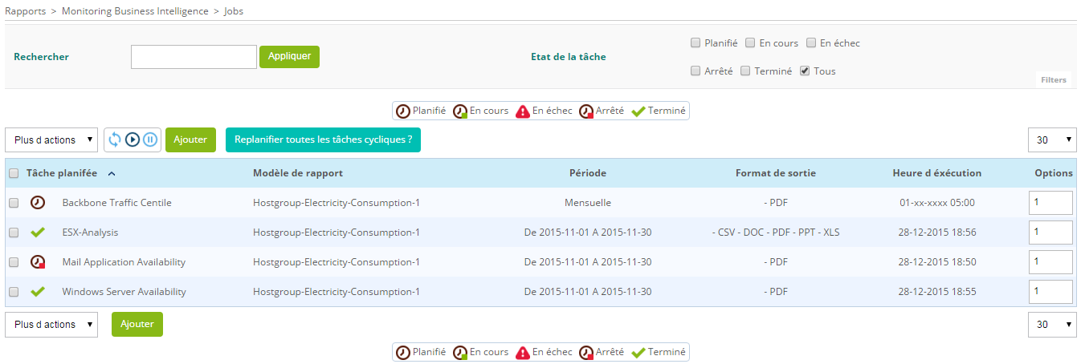This screenshot has width=1081, height=364.
Task: Expand the bottom Plus d actions dropdown
Action: click(51, 325)
